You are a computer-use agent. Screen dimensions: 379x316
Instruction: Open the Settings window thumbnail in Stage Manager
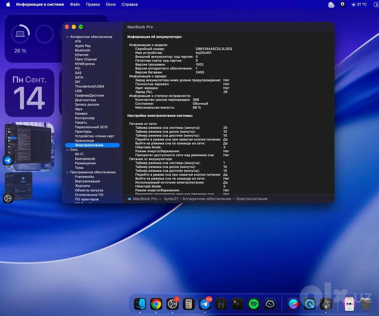[19, 186]
